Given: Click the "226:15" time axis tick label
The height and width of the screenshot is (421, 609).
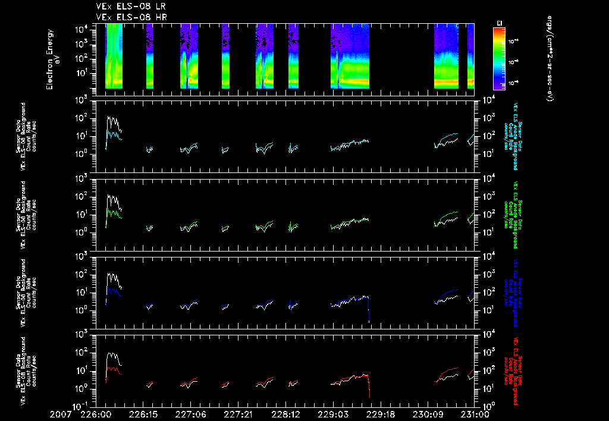Looking at the screenshot, I should coord(145,415).
